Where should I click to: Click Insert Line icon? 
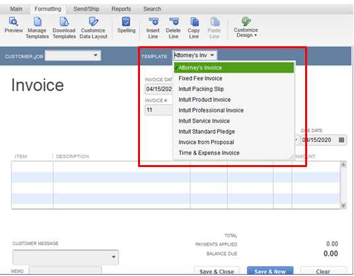[x=153, y=22]
